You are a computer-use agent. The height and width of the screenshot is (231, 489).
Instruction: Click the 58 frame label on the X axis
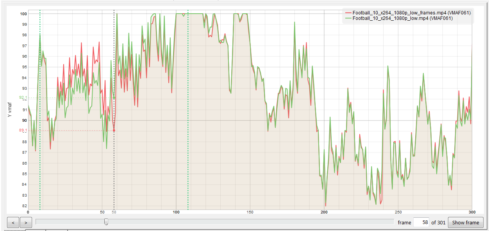point(114,212)
